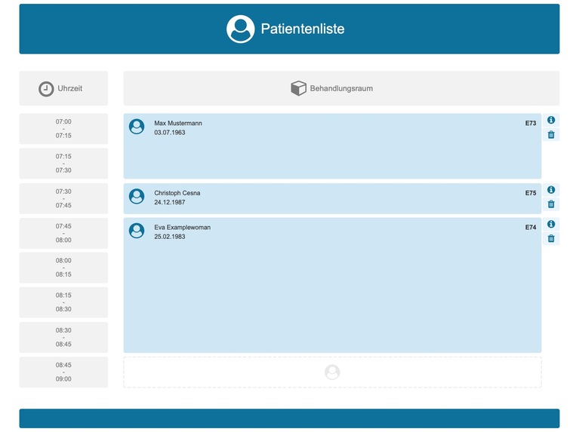
Task: Click the name Eva Examplewoman
Action: pyautogui.click(x=183, y=227)
